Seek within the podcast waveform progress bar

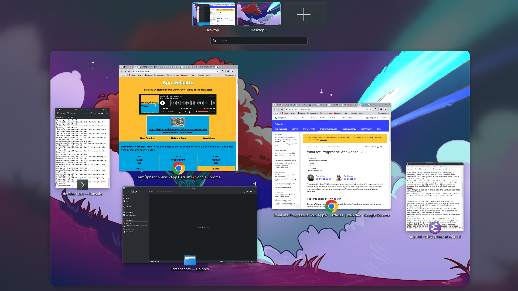click(193, 103)
